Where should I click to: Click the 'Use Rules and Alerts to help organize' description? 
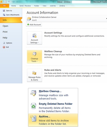click(74, 75)
